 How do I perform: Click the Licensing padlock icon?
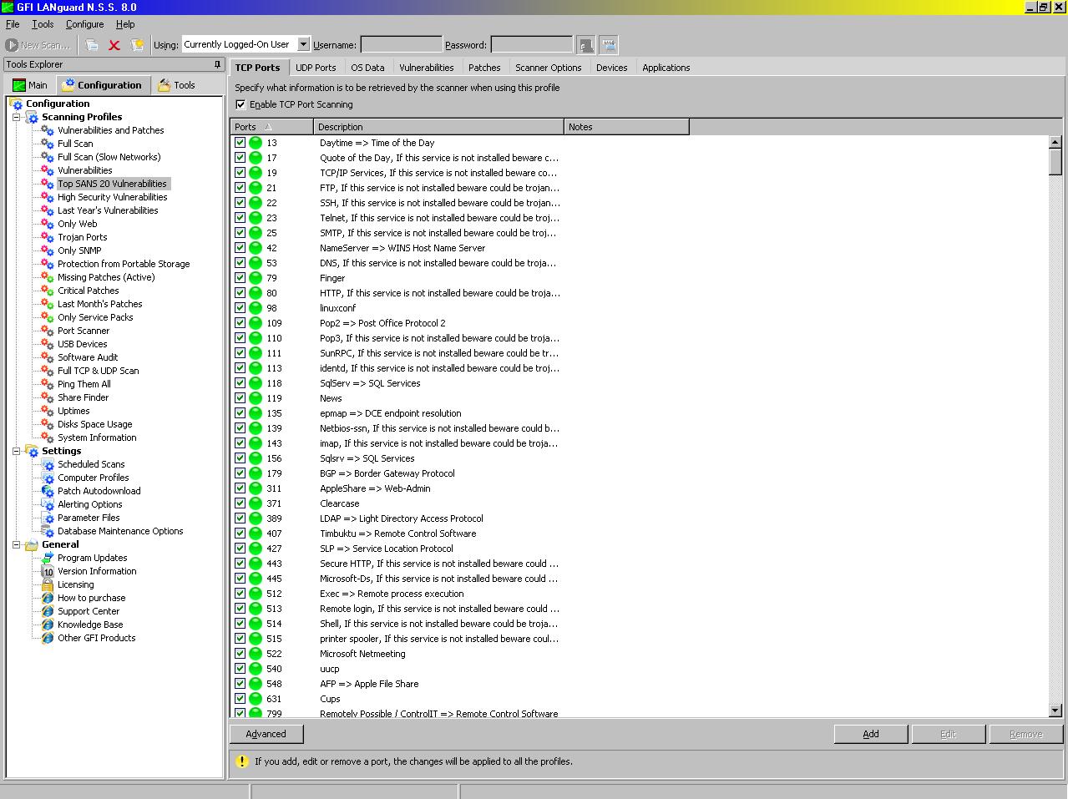(x=48, y=584)
